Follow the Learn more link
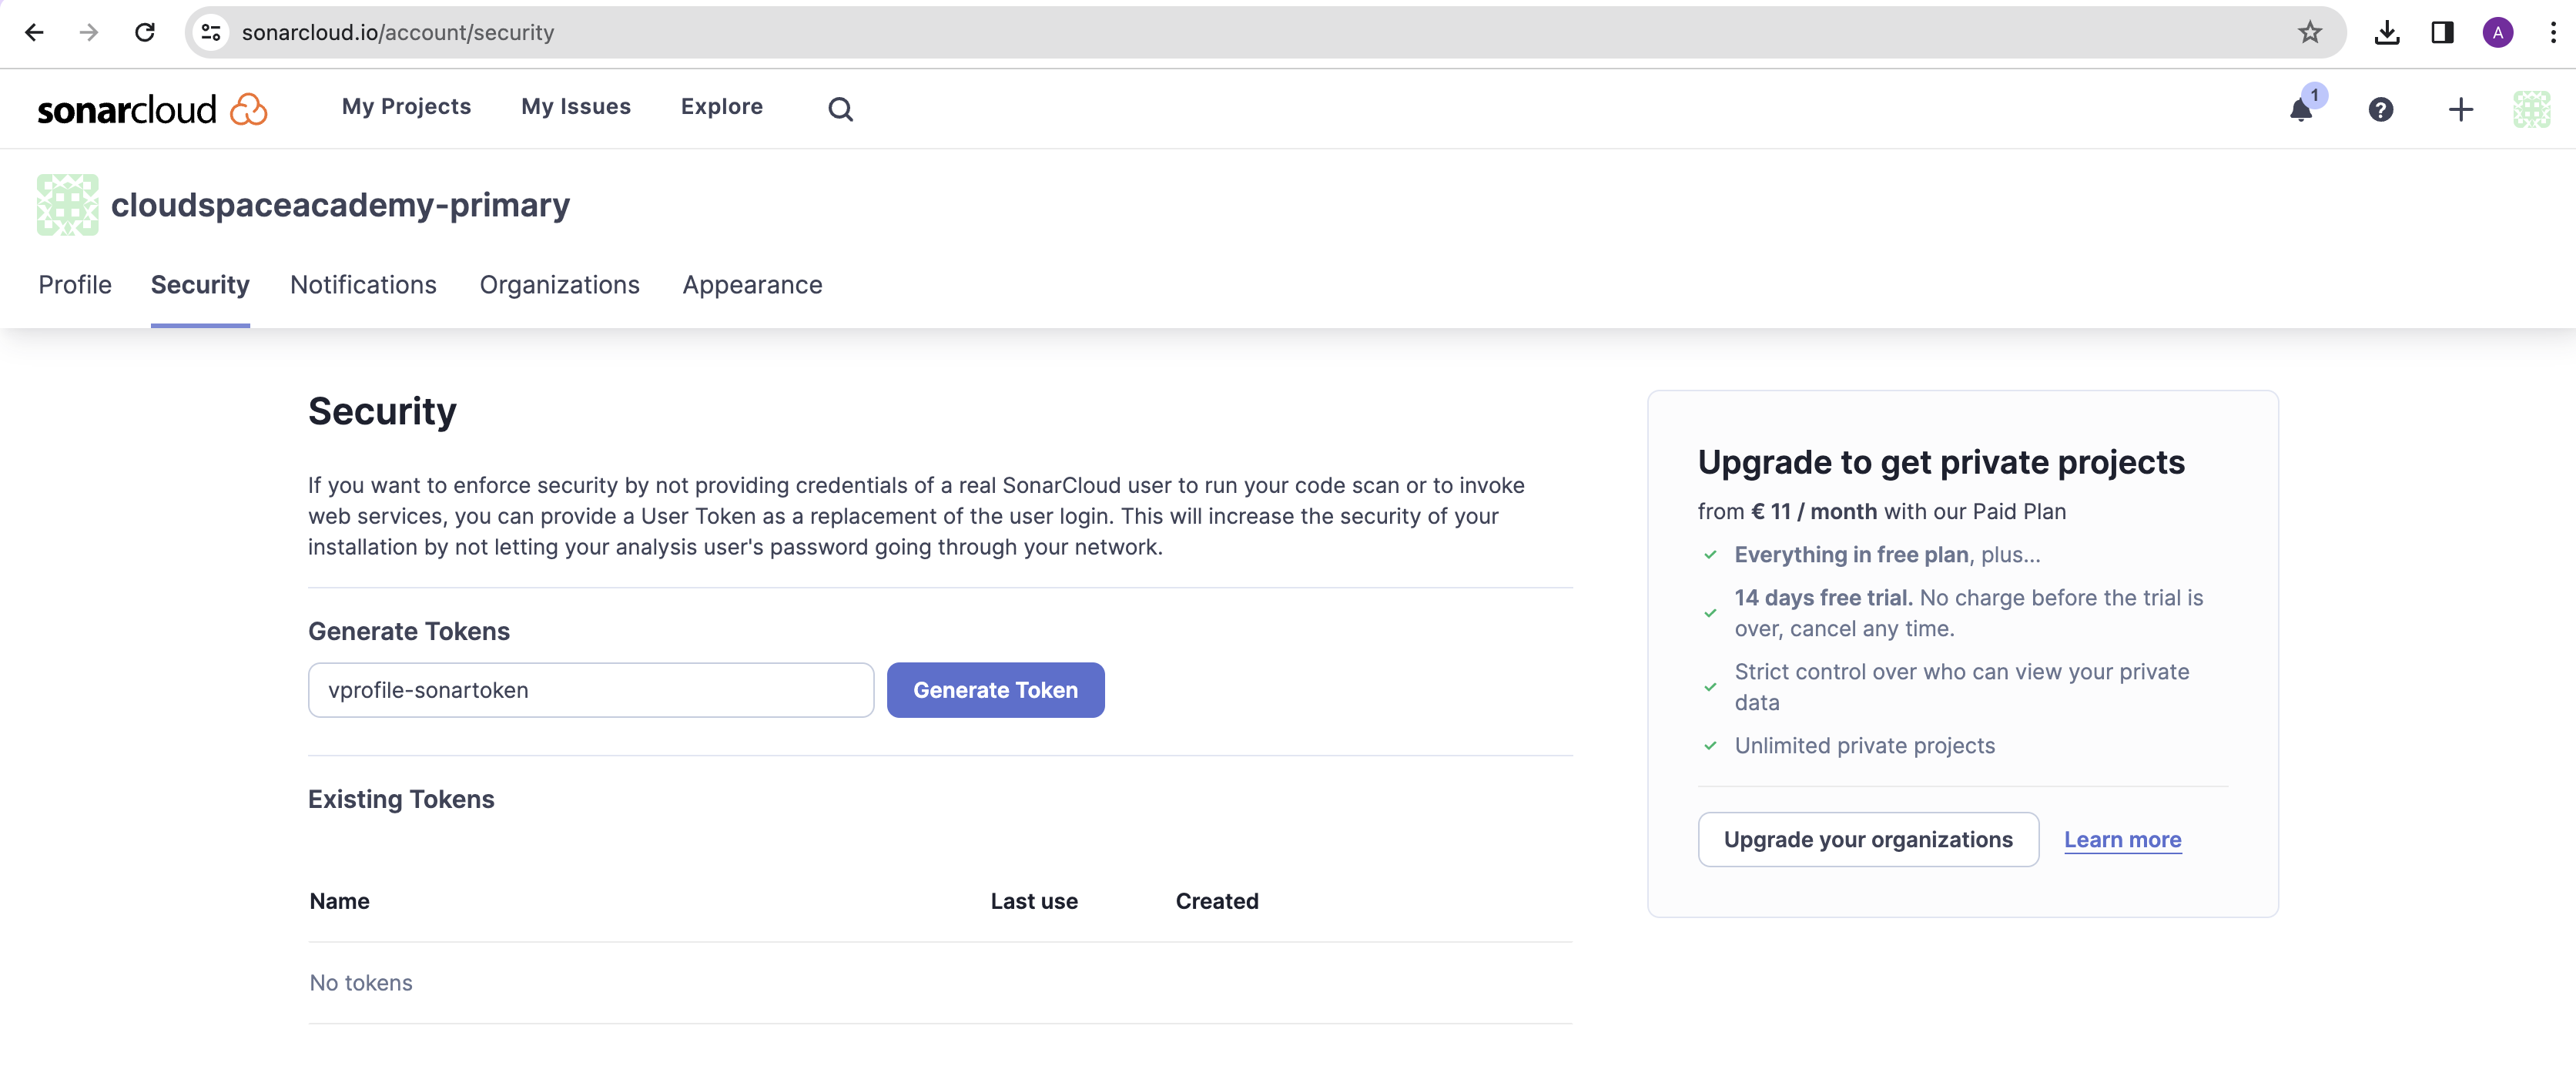The height and width of the screenshot is (1066, 2576). click(2122, 840)
